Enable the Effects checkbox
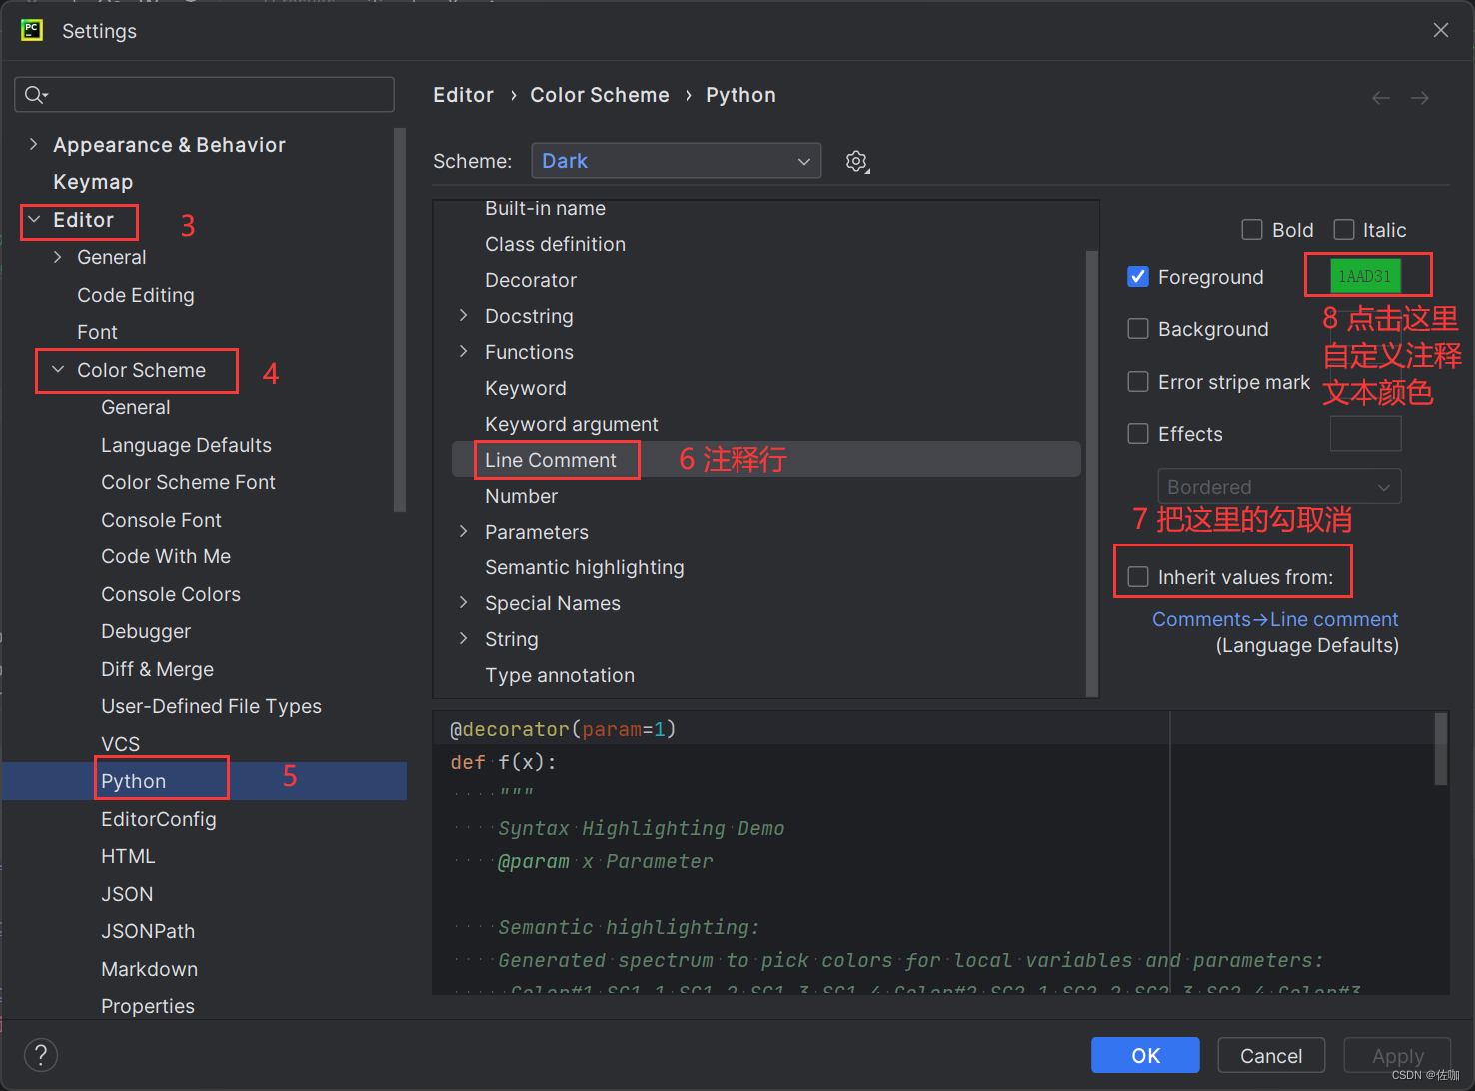 pyautogui.click(x=1138, y=434)
